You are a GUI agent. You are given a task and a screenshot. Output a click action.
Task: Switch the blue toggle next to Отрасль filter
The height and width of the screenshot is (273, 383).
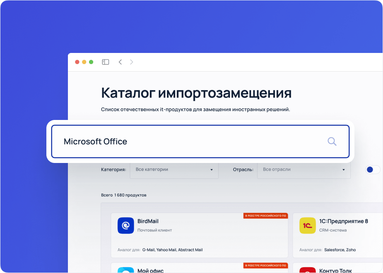pyautogui.click(x=373, y=170)
